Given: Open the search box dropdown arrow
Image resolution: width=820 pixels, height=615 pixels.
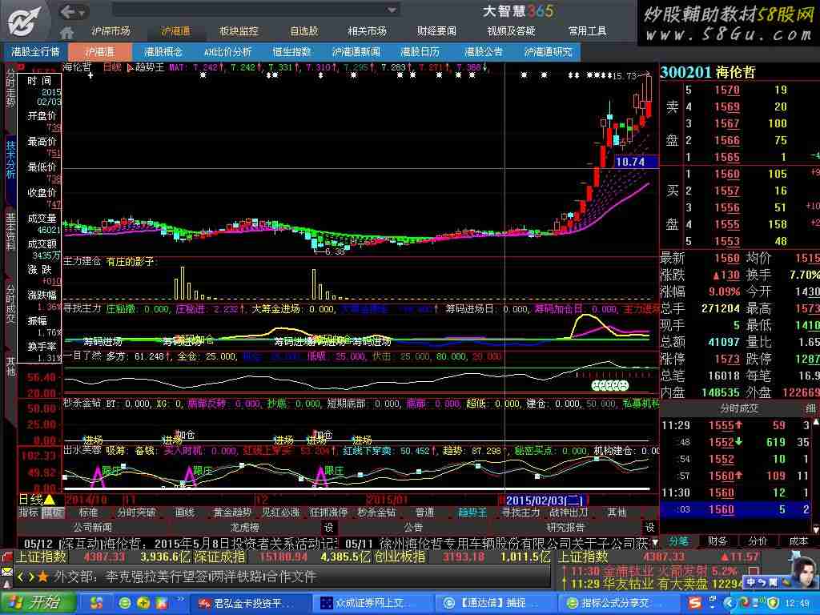Looking at the screenshot, I should [392, 10].
